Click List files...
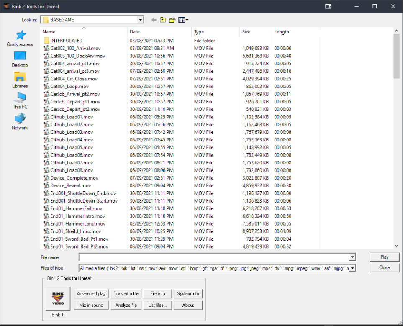Viewport: 403px width, 326px height. [157, 305]
